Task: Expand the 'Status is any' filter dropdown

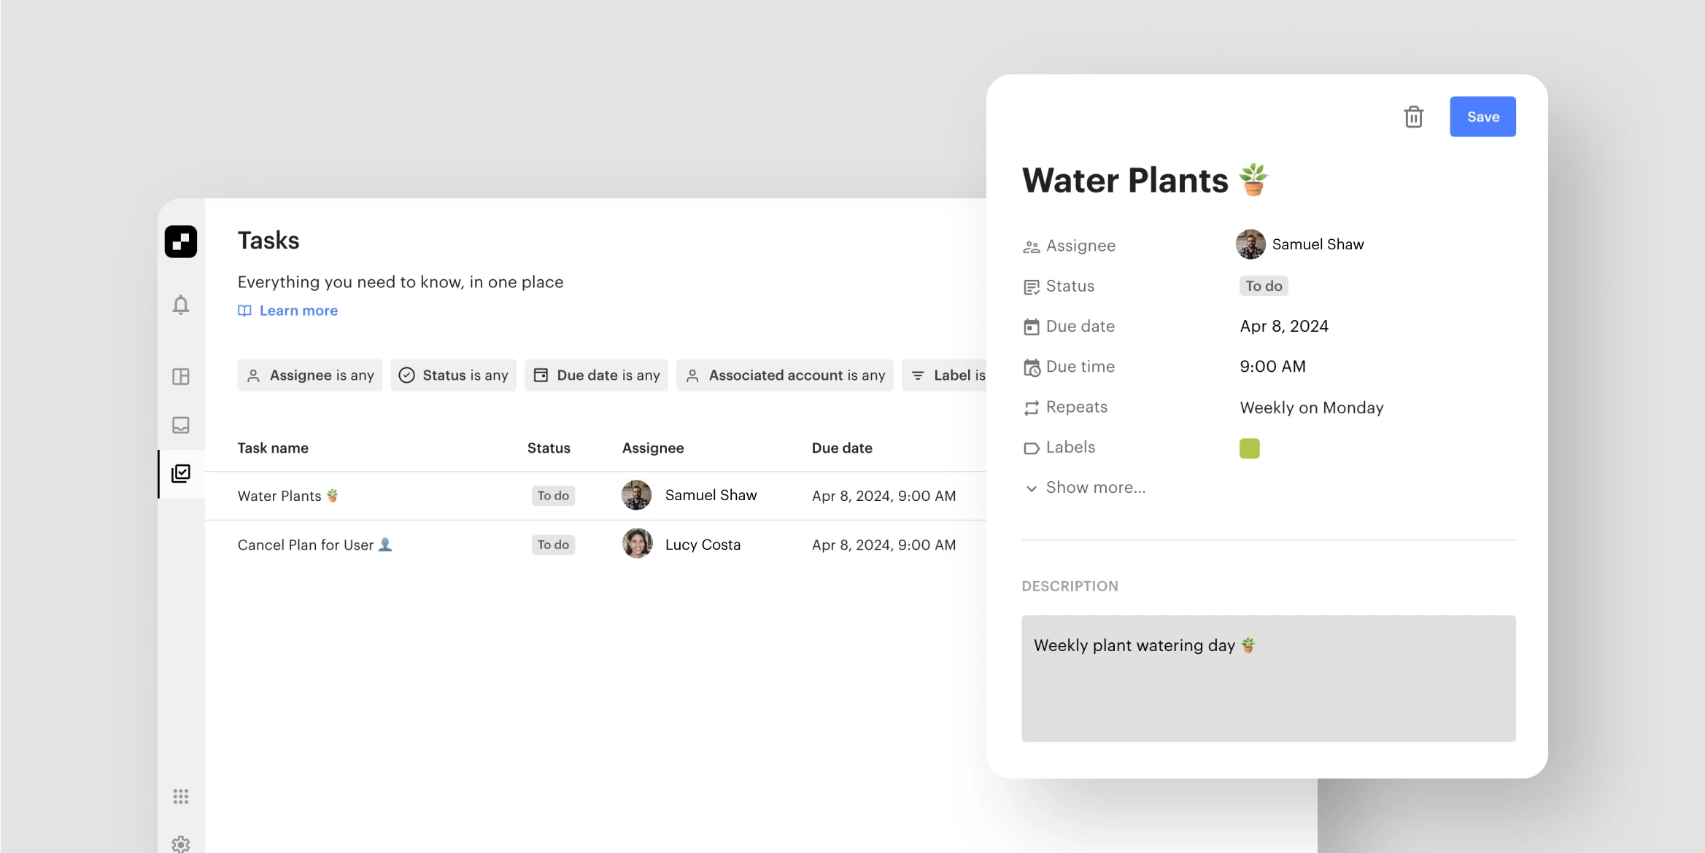Action: 454,374
